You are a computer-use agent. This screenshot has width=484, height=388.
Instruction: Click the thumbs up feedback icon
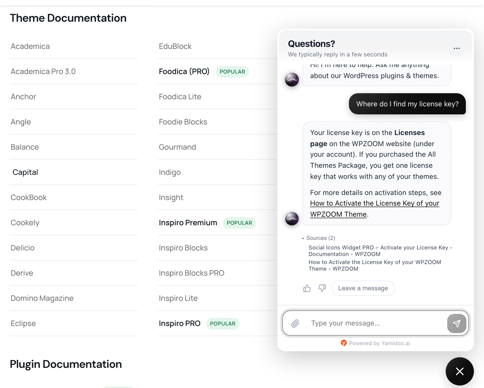click(x=307, y=288)
